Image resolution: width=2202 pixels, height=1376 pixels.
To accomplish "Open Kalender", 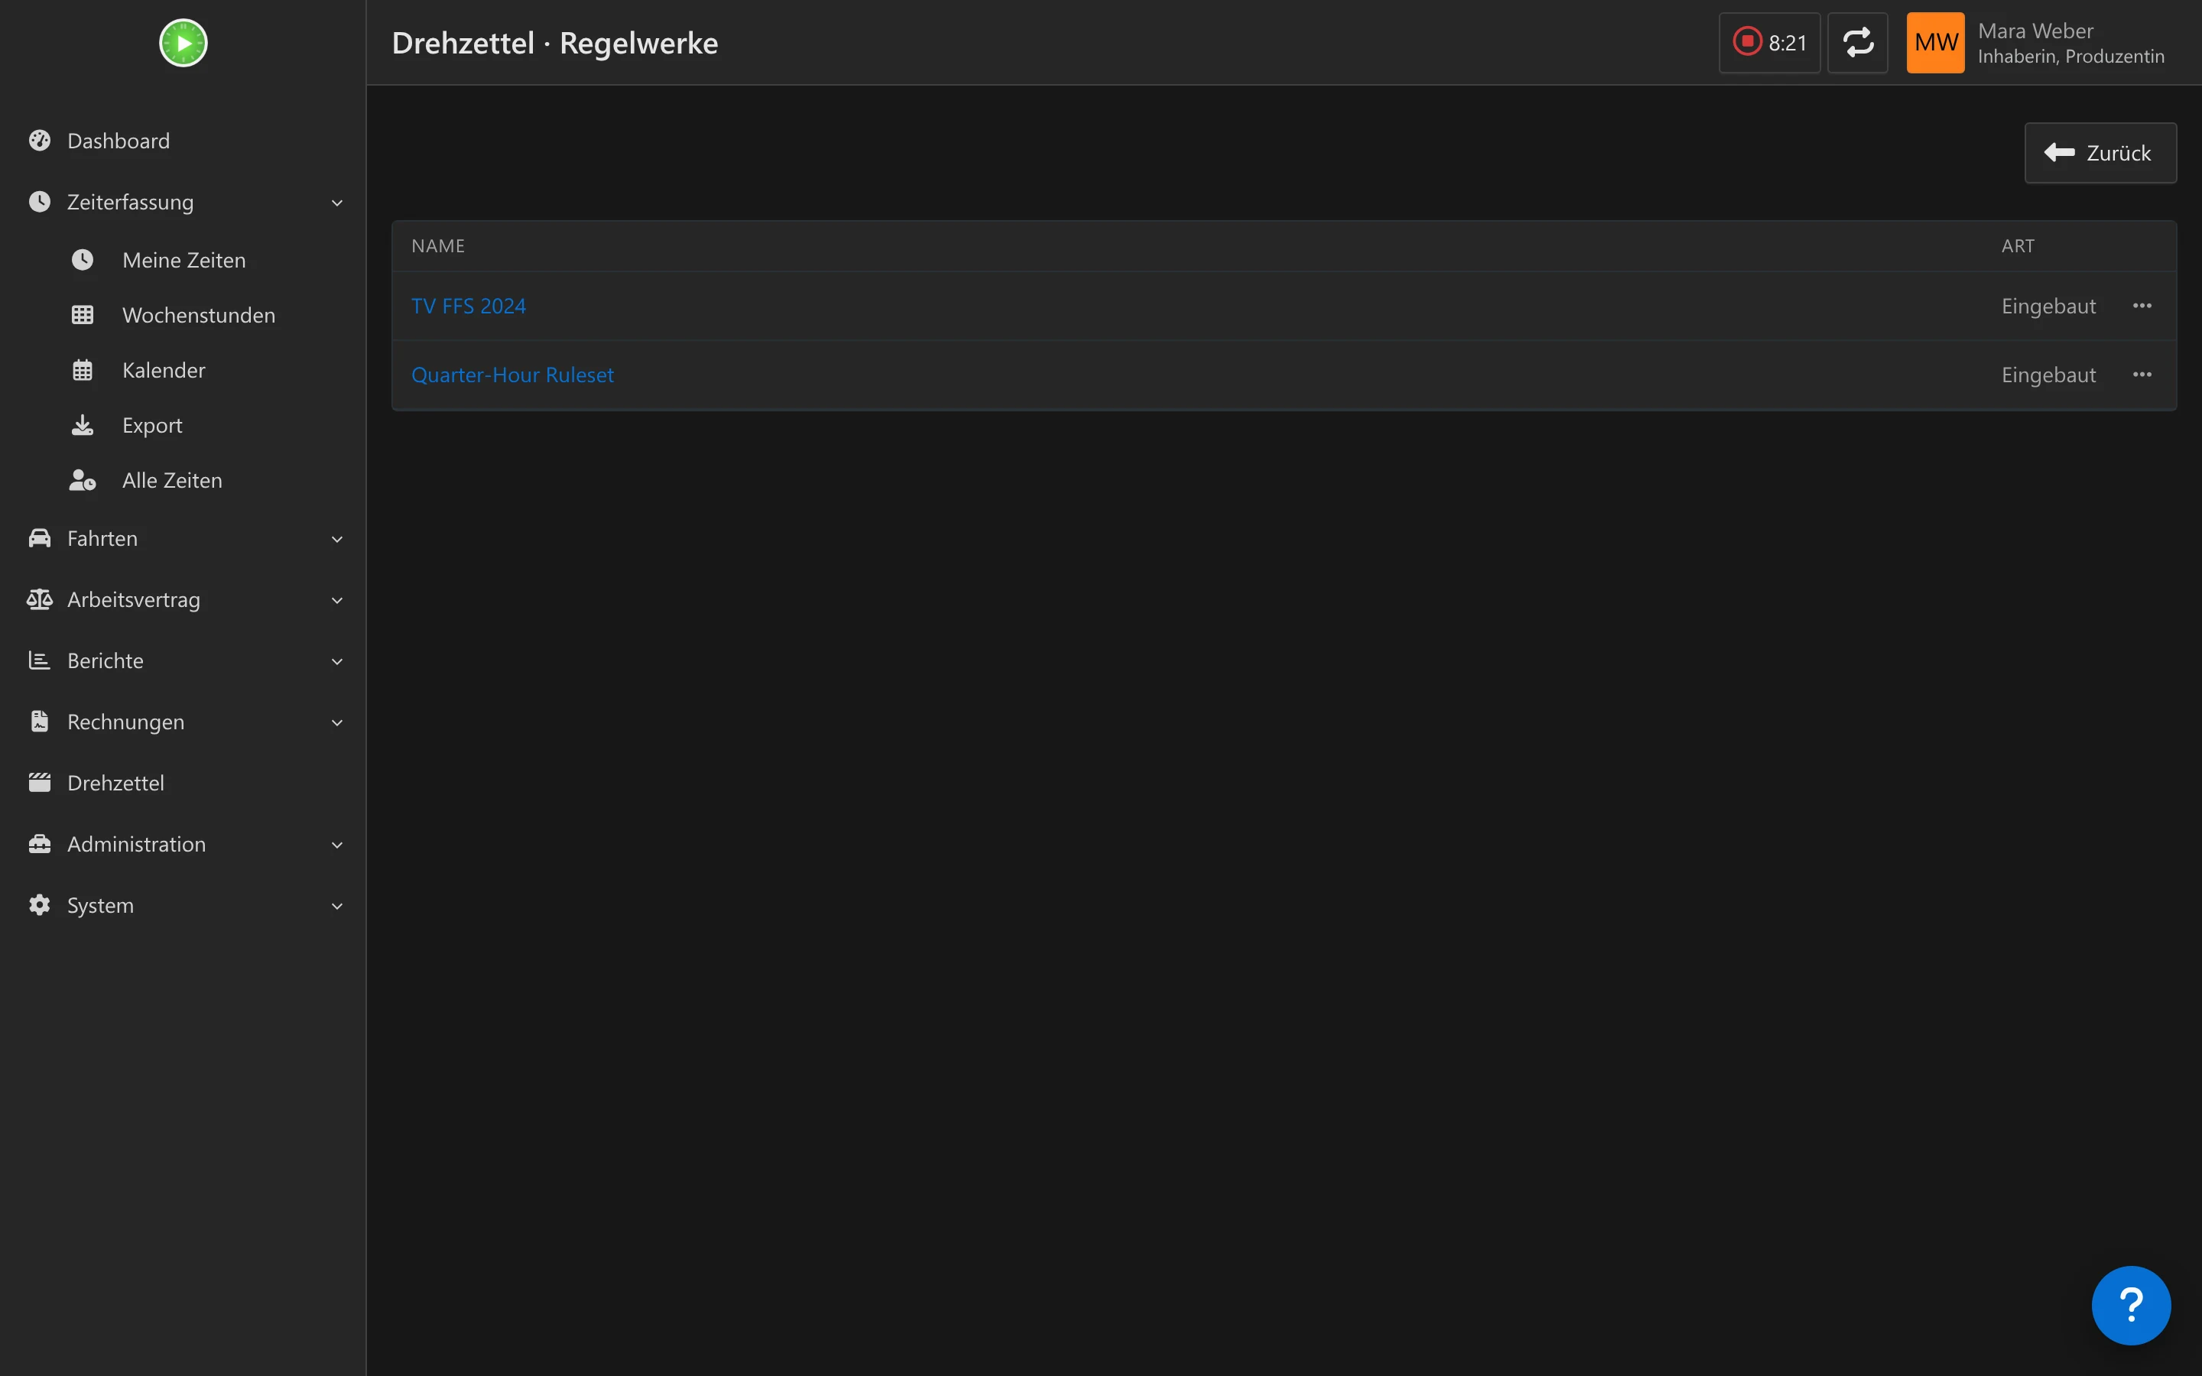I will pyautogui.click(x=164, y=371).
